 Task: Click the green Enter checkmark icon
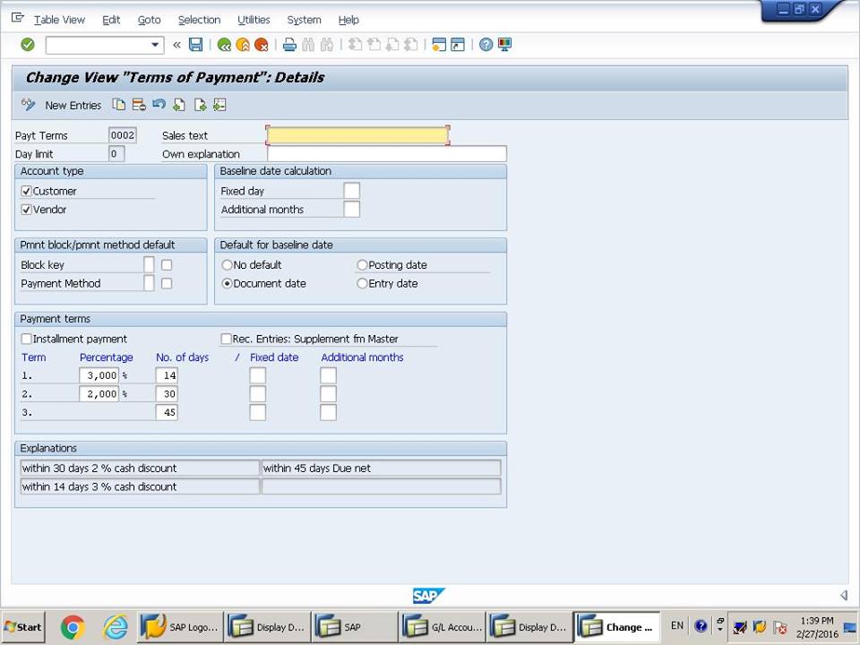[28, 45]
